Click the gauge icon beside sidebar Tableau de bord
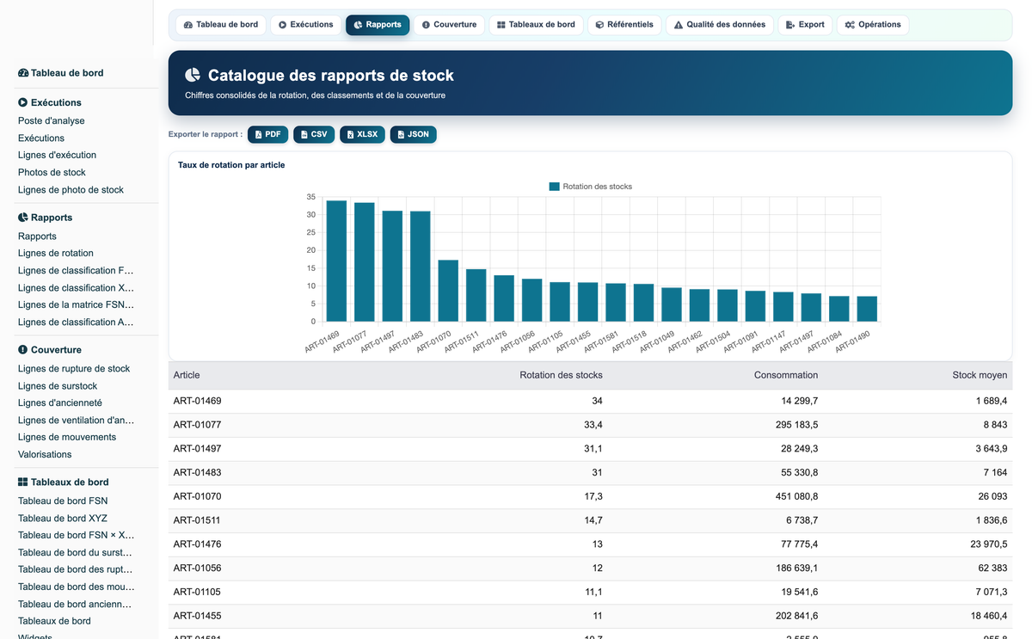The height and width of the screenshot is (639, 1032). click(23, 73)
